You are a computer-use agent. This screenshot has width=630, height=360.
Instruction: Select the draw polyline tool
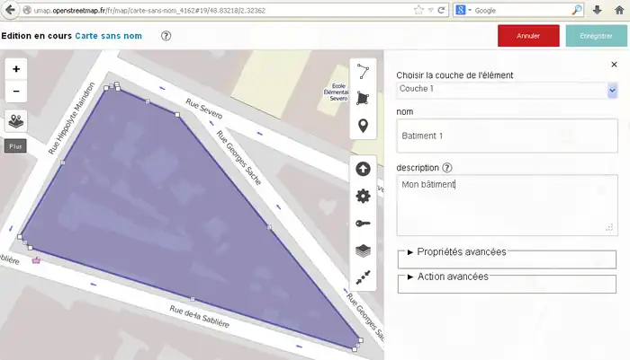click(x=363, y=71)
